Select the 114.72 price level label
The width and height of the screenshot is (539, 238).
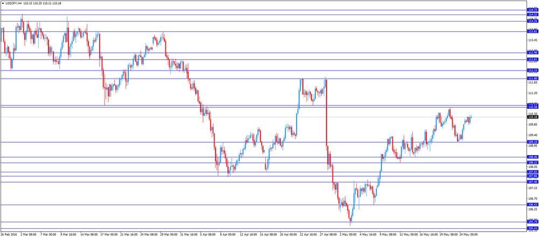[x=533, y=10]
